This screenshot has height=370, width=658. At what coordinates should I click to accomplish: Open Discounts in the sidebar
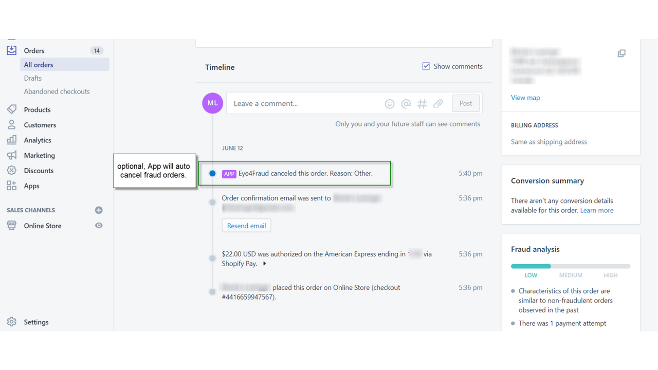tap(39, 171)
